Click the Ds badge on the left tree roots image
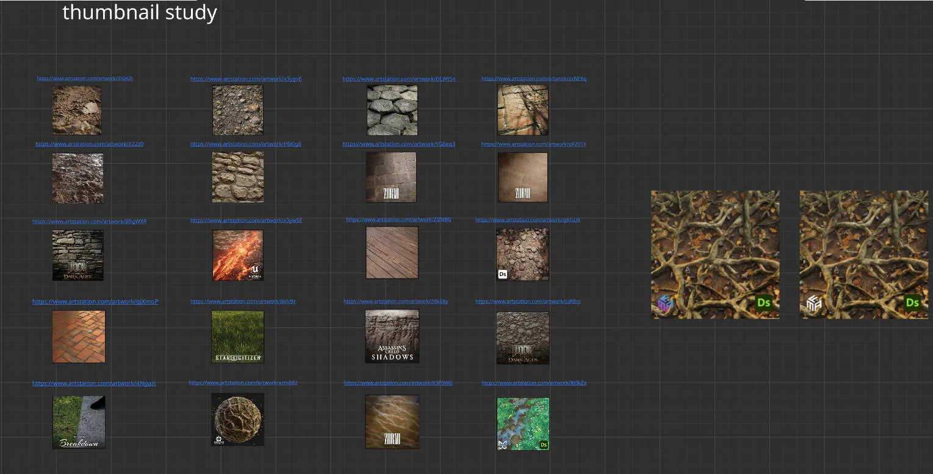This screenshot has height=474, width=933. (764, 303)
